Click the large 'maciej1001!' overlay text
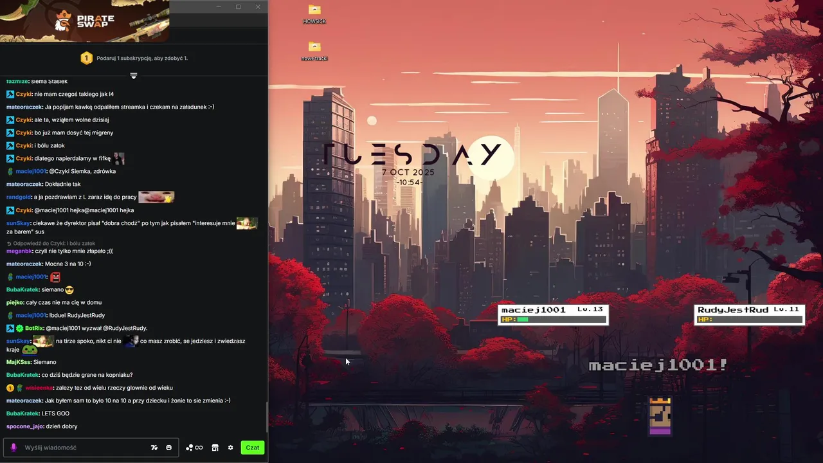 [x=658, y=365]
